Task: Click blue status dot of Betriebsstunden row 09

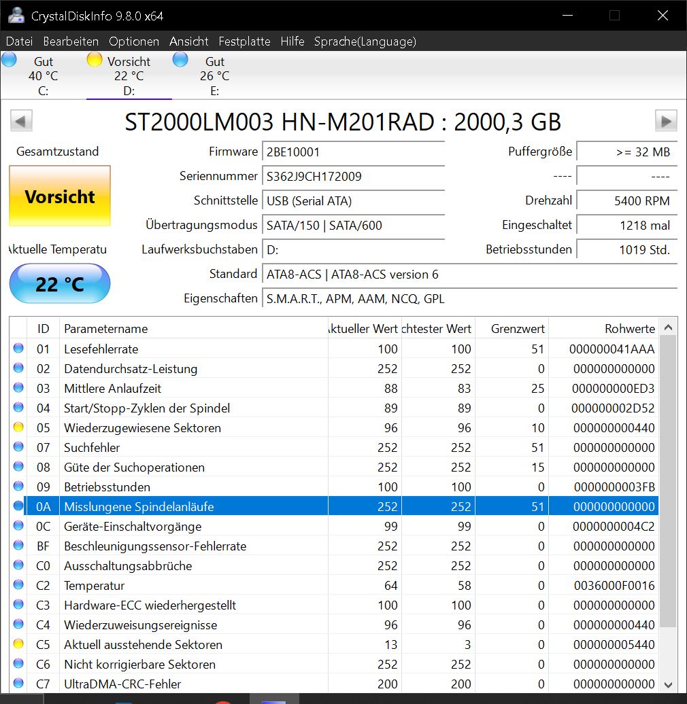Action: click(18, 486)
